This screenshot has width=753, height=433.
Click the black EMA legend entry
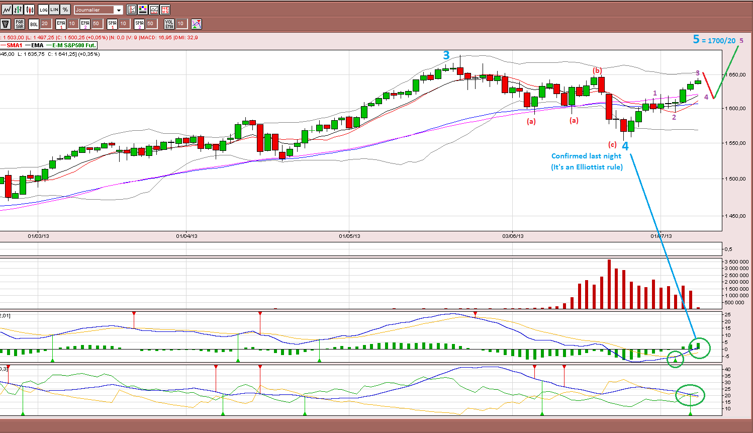coord(34,45)
